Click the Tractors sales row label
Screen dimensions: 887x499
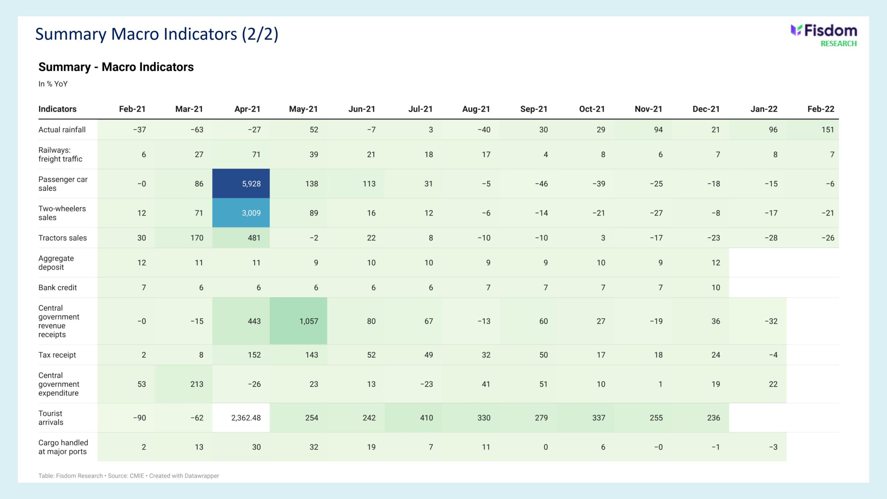[x=63, y=238]
